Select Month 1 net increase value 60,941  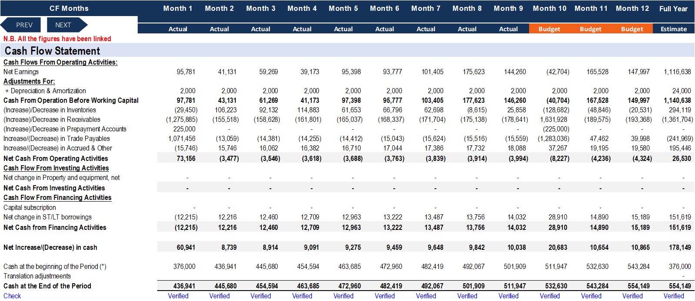tap(186, 247)
